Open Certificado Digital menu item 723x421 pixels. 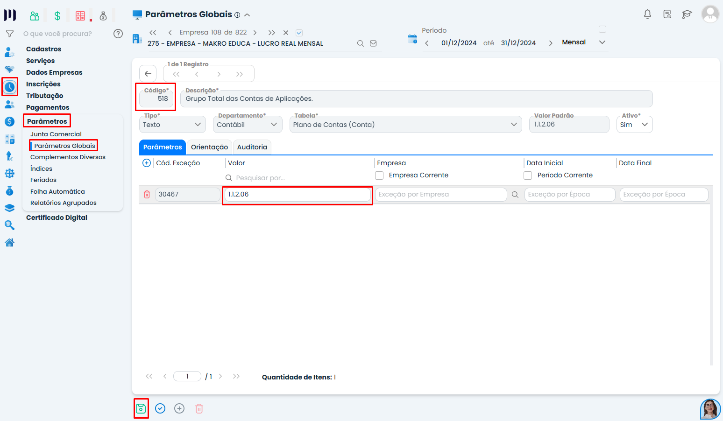(57, 218)
